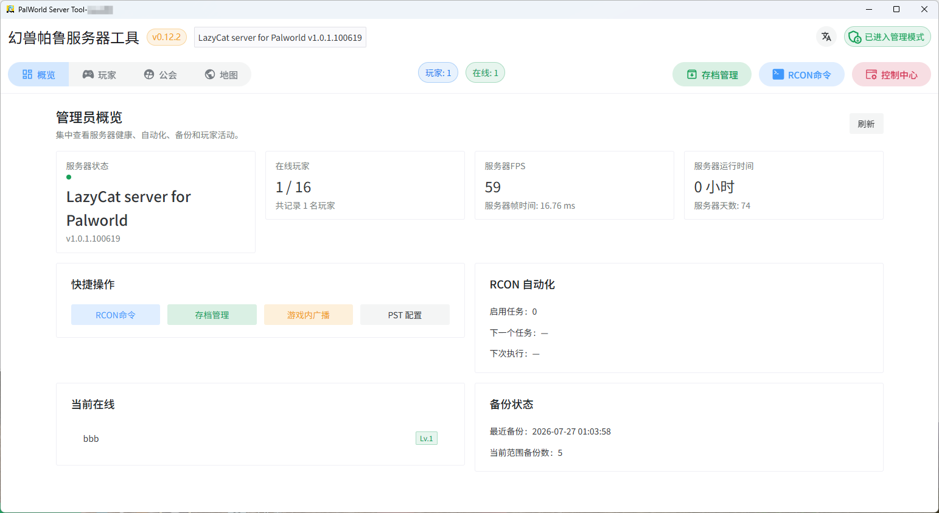This screenshot has width=939, height=513.
Task: Refresh overview with 刷新 button
Action: click(866, 124)
